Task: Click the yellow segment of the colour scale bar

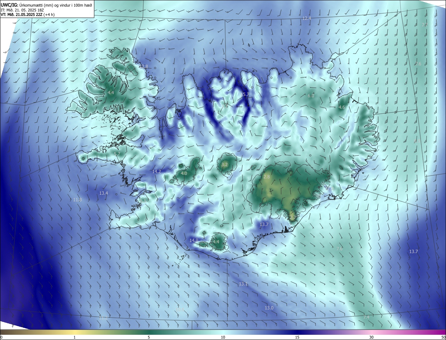Action: (75, 332)
